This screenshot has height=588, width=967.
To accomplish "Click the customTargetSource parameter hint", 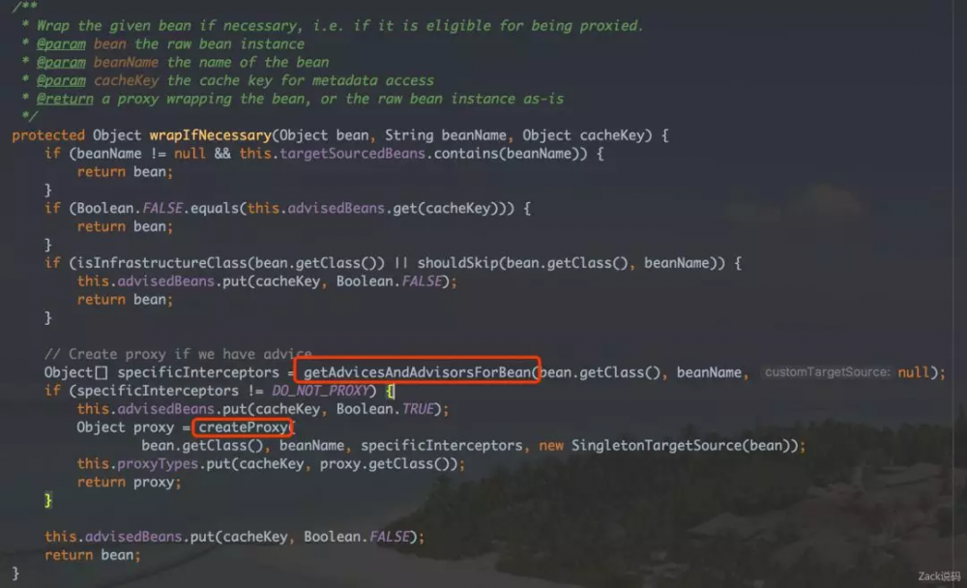I will 827,372.
